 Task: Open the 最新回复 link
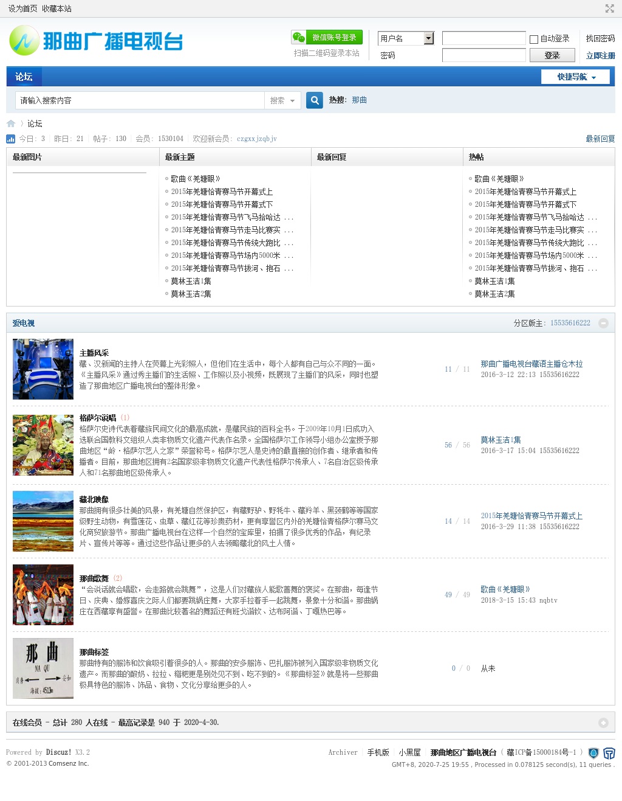[x=600, y=139]
